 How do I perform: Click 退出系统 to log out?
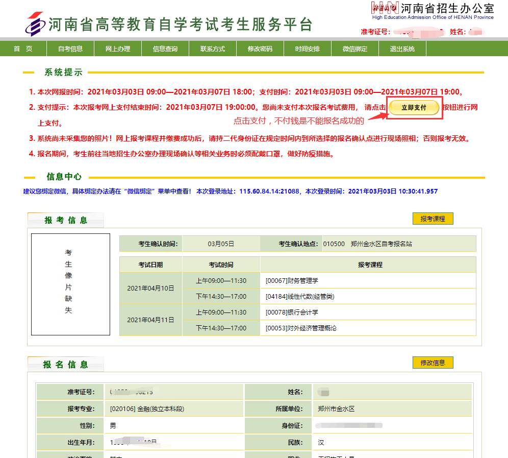coord(402,49)
